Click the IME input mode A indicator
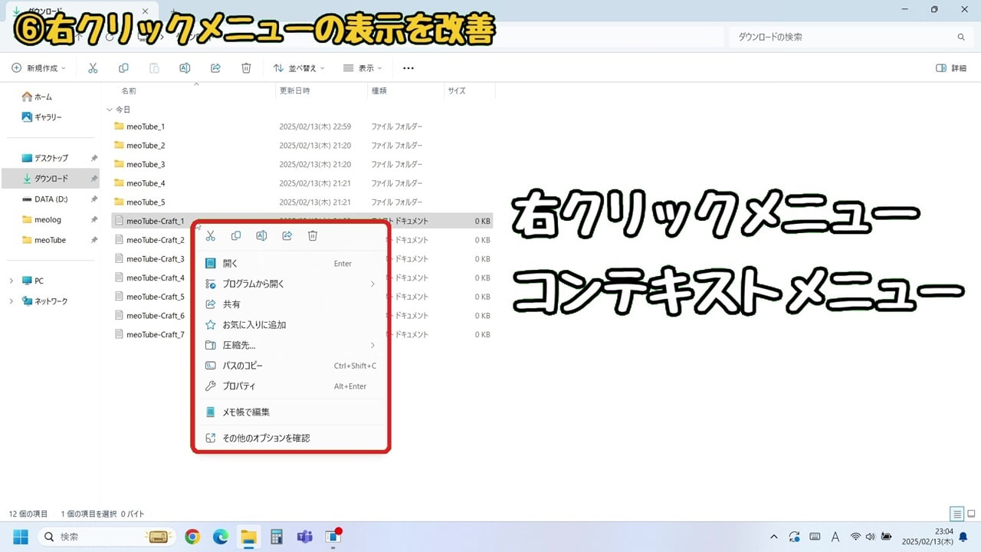This screenshot has width=981, height=552. [835, 537]
